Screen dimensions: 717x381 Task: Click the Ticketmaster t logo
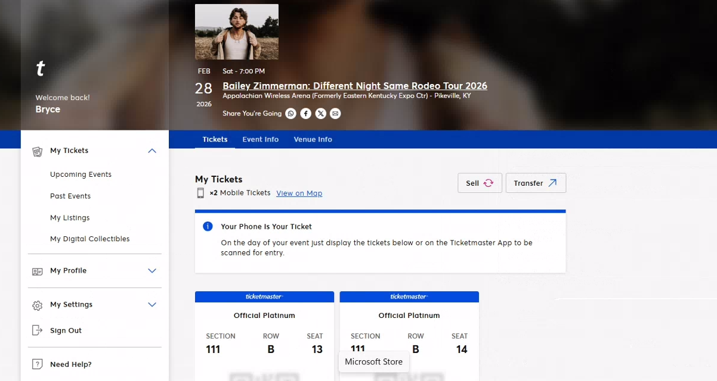pos(40,69)
